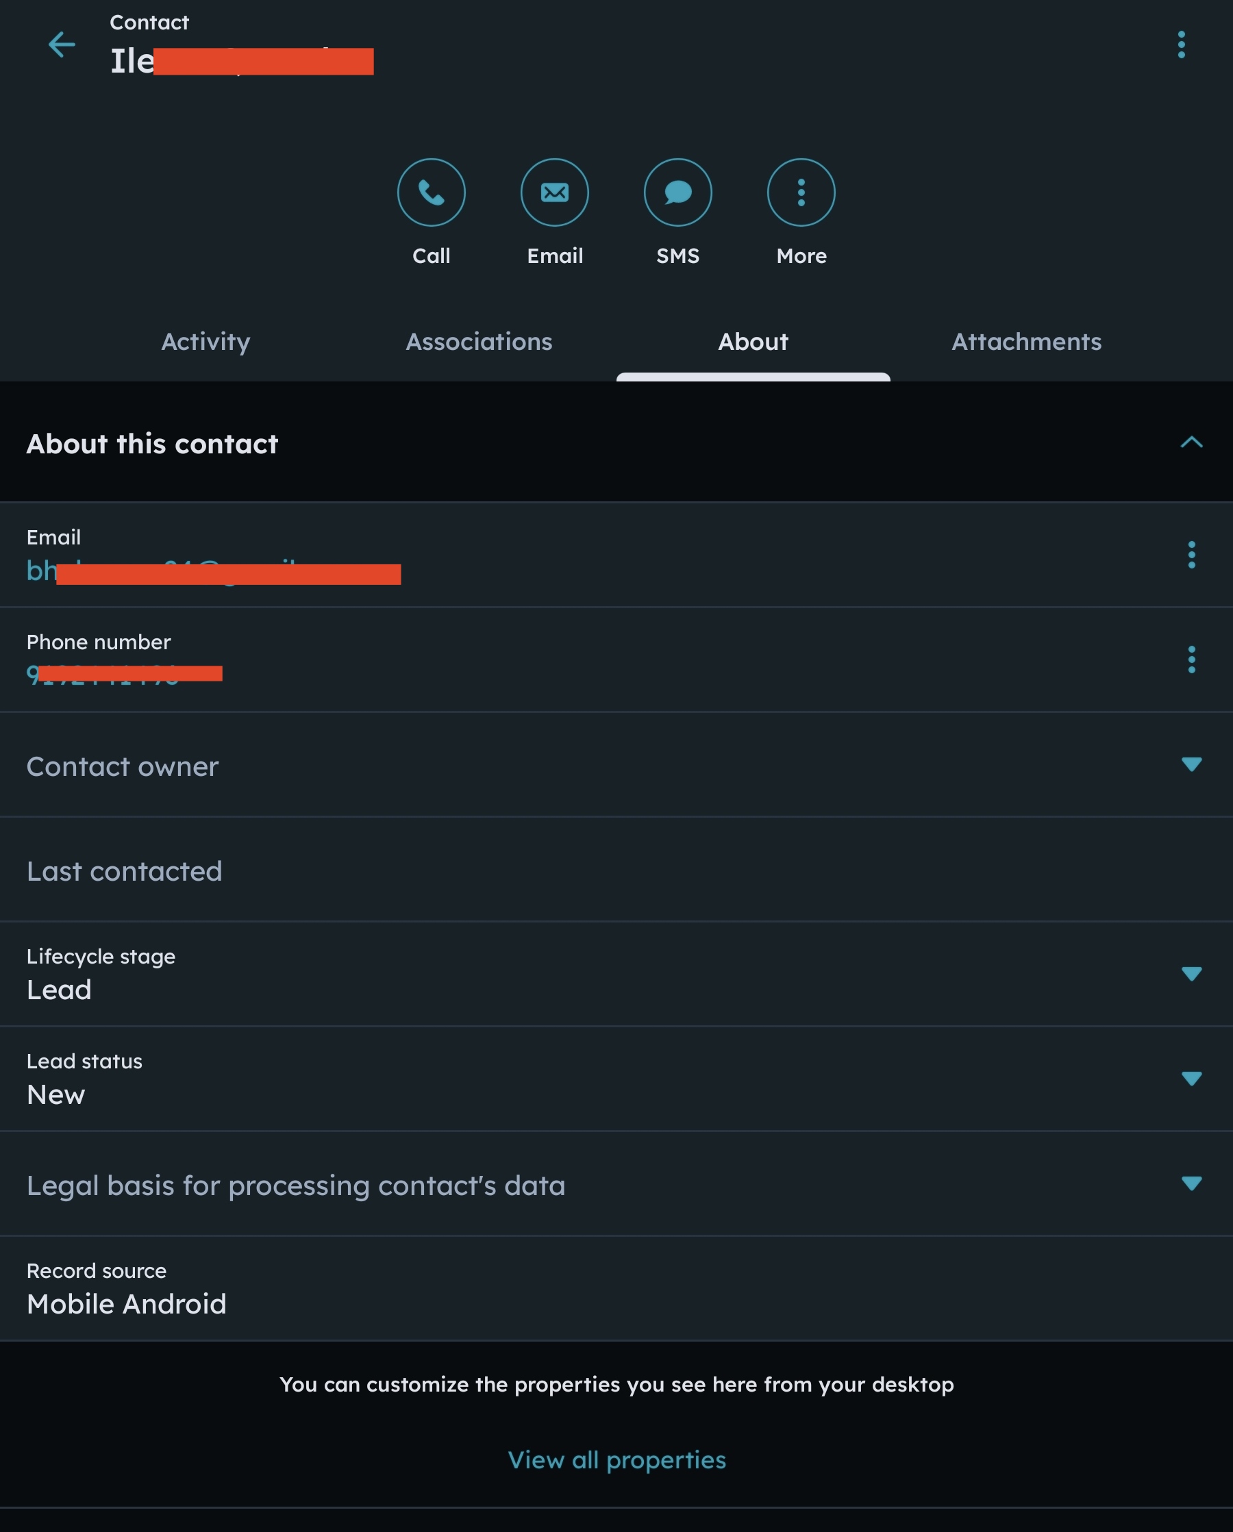Open options menu for Email field
This screenshot has height=1532, width=1233.
[x=1191, y=555]
